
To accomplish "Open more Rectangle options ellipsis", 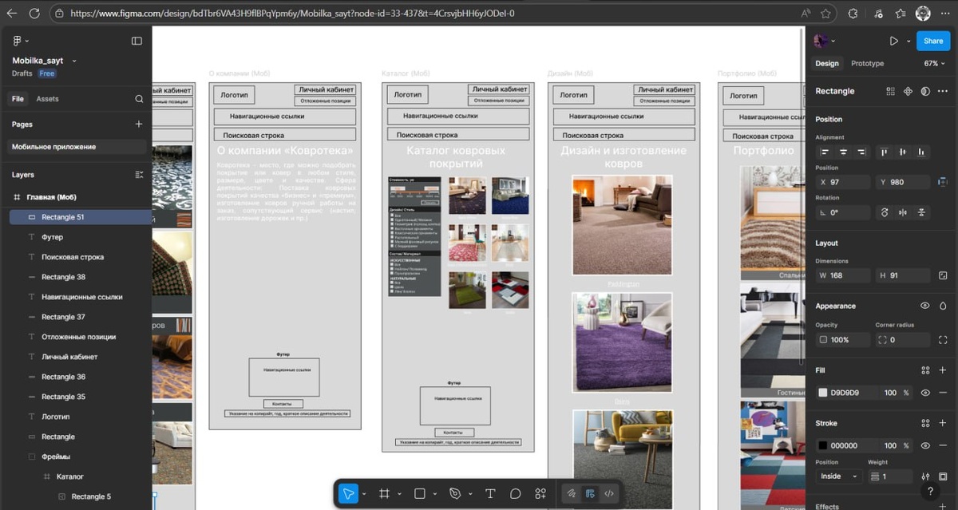I will pos(943,91).
